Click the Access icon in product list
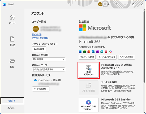The image size is (146, 114). [x=106, y=52]
